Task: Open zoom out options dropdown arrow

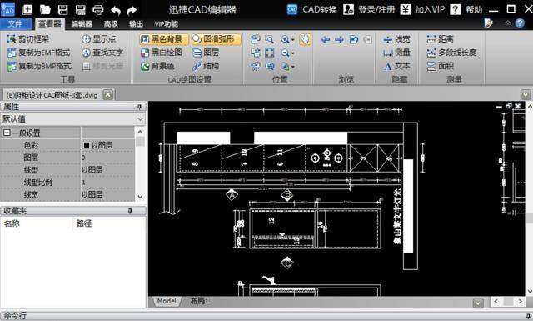Action: point(292,53)
